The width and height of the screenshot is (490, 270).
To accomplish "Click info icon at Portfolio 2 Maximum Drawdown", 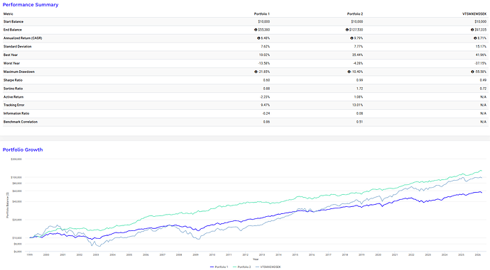I will coord(349,72).
